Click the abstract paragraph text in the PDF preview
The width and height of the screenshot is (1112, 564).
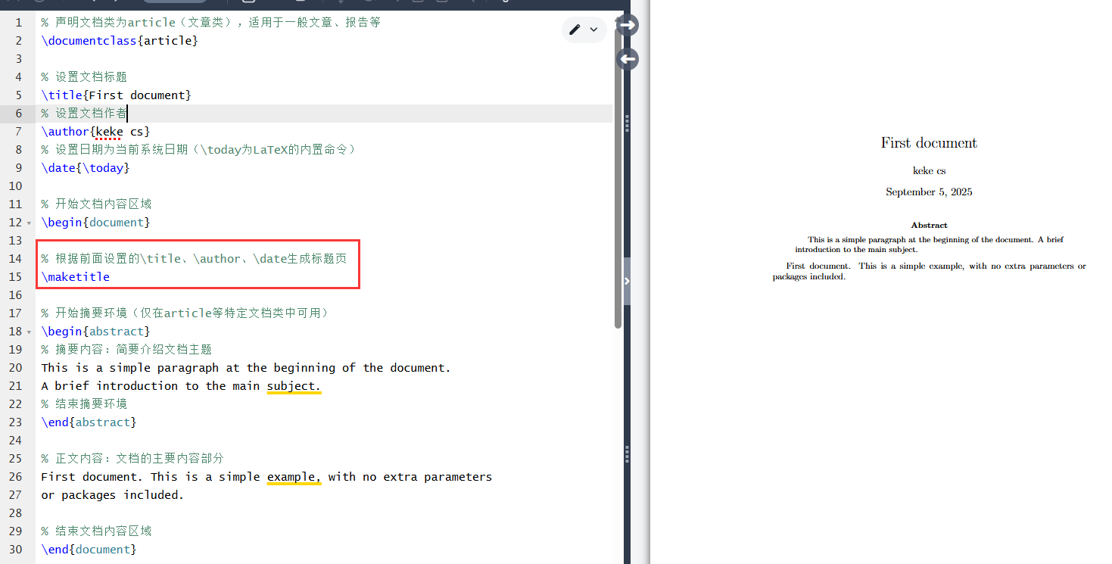(x=929, y=245)
